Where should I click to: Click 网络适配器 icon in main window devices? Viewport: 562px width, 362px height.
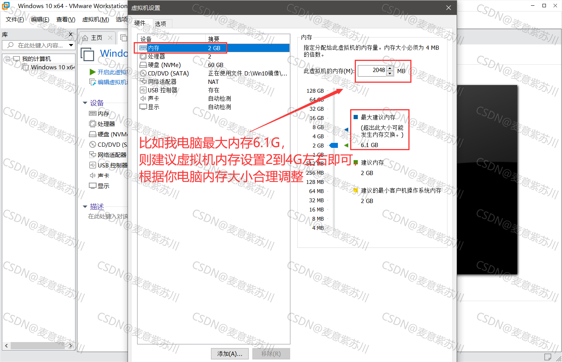pos(92,155)
